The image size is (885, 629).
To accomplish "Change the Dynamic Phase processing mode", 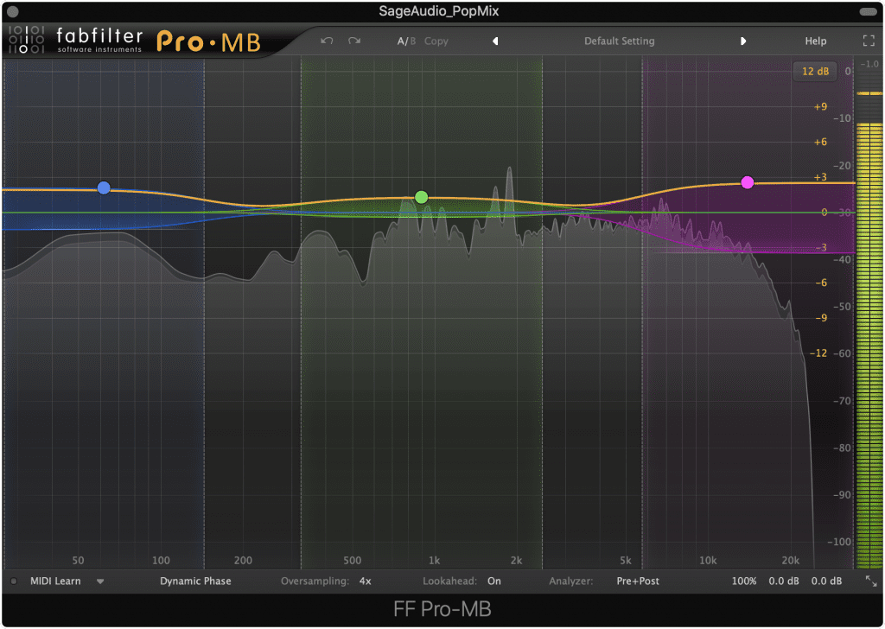I will click(x=195, y=581).
